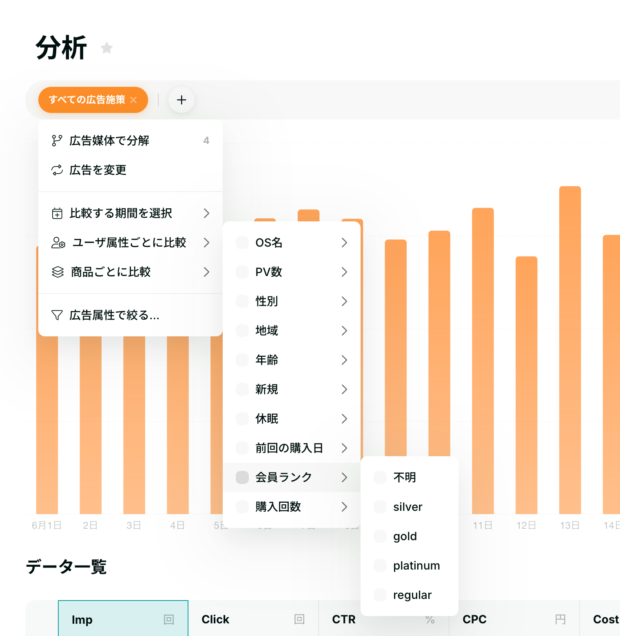Toggle the 購入回数 checkbox
This screenshot has width=620, height=636.
click(x=242, y=507)
